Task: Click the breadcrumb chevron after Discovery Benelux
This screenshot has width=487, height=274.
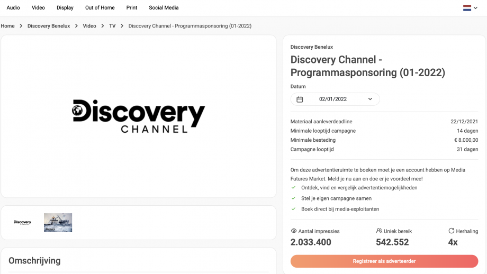Action: [x=76, y=26]
